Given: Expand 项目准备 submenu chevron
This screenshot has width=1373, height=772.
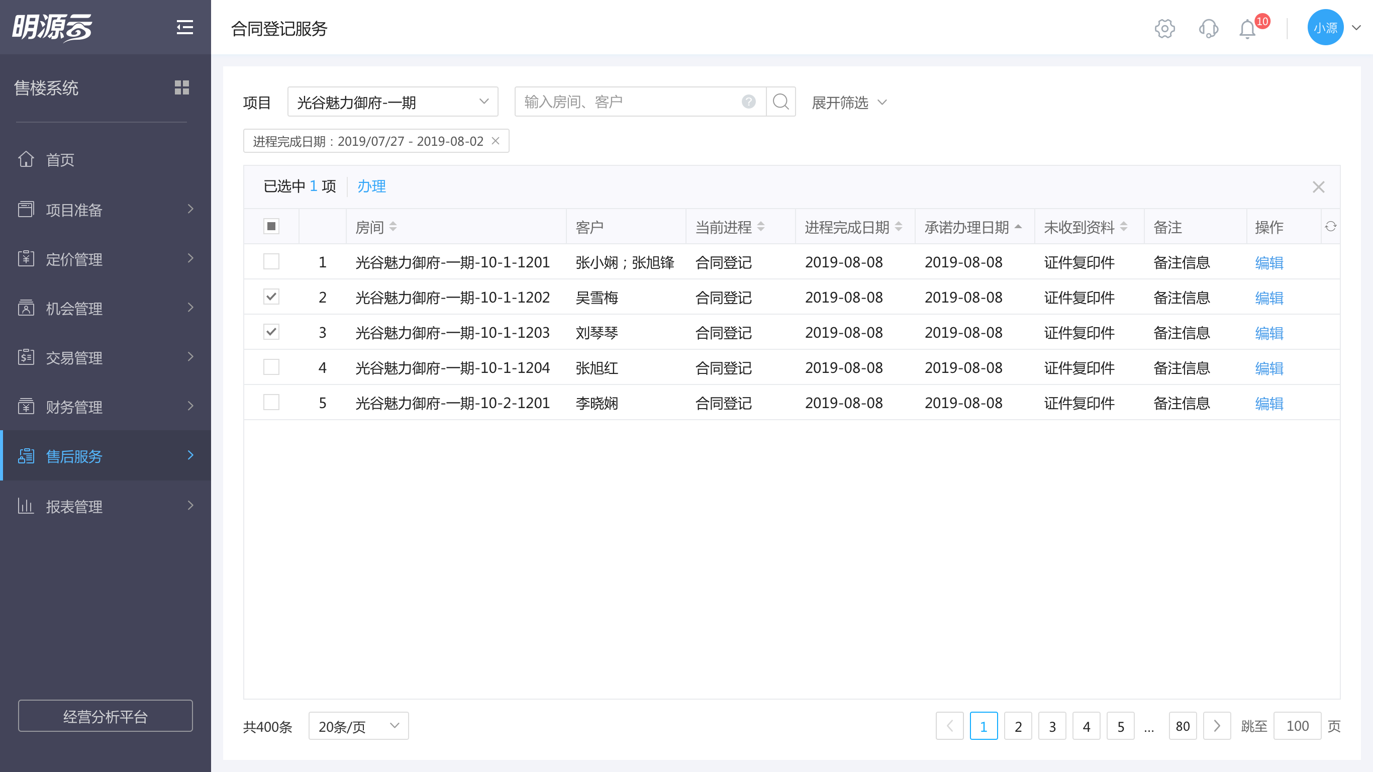Looking at the screenshot, I should [190, 209].
